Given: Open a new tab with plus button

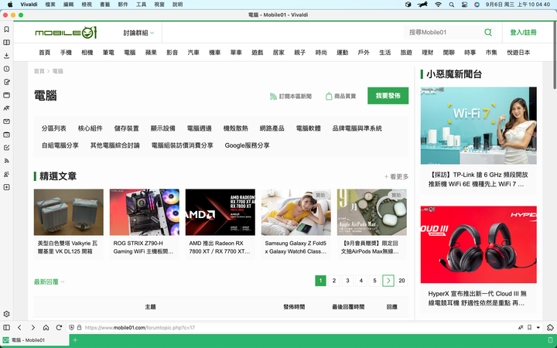Looking at the screenshot, I should point(75,340).
